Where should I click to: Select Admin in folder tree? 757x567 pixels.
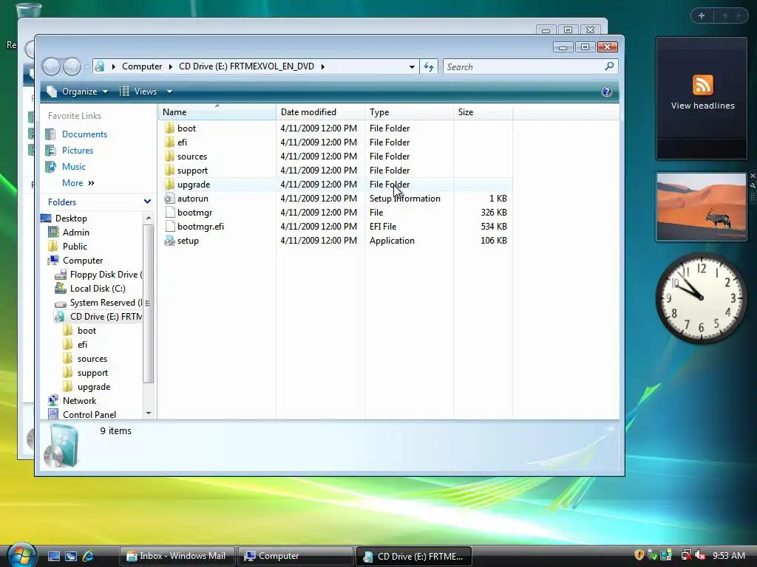(x=75, y=233)
